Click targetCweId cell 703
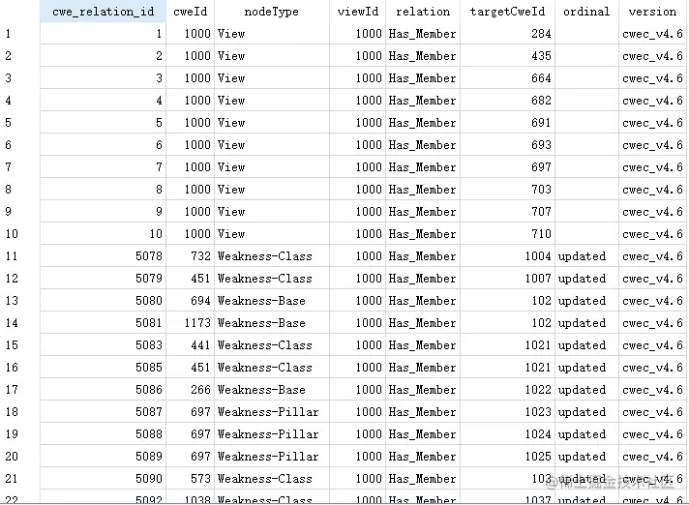This screenshot has width=689, height=505. (507, 190)
